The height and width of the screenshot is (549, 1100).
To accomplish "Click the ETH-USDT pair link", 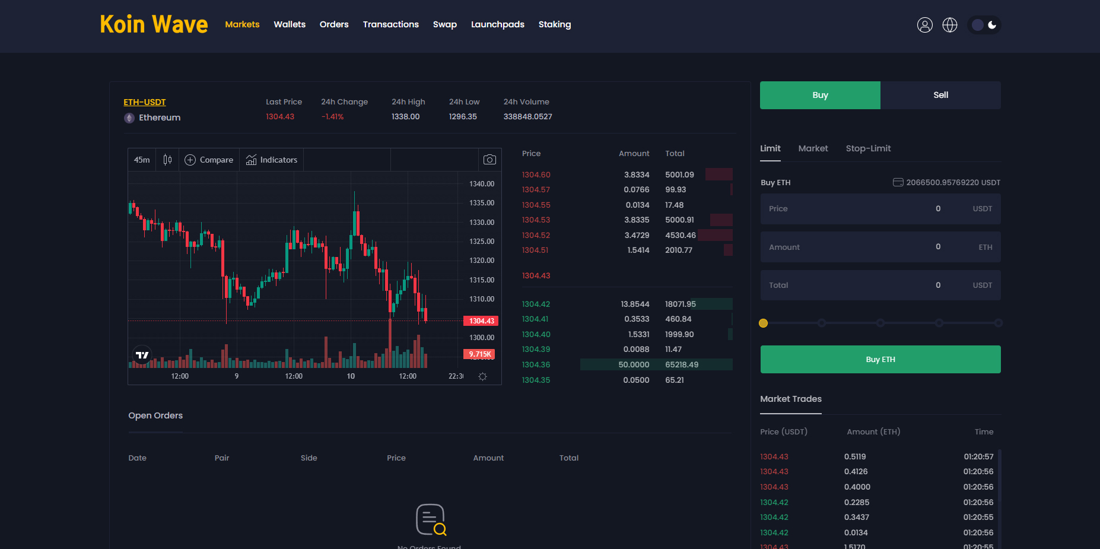I will tap(144, 102).
